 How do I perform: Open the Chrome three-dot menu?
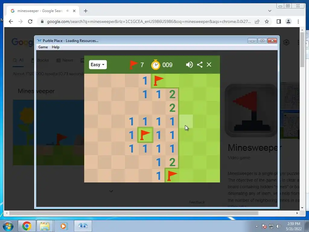[298, 21]
